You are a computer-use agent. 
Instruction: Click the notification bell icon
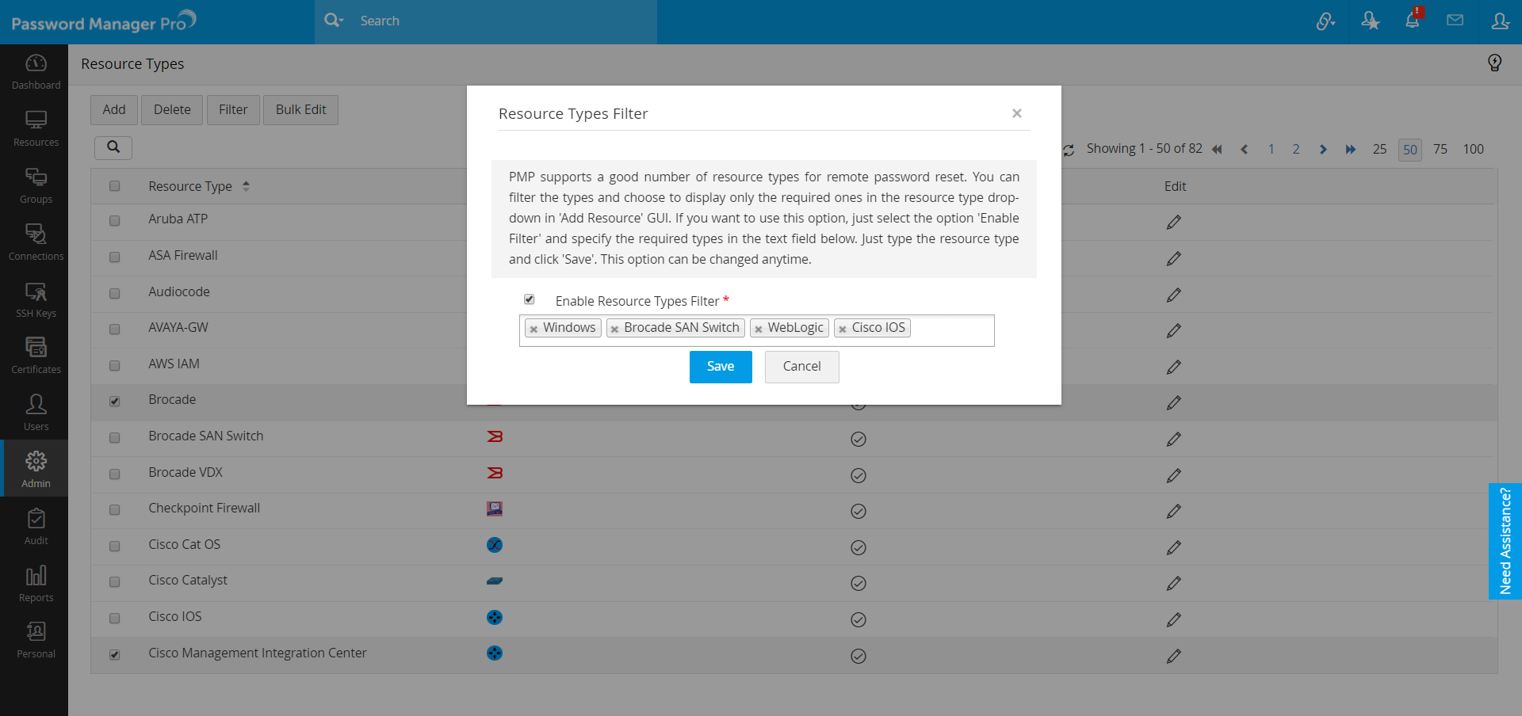(1413, 20)
